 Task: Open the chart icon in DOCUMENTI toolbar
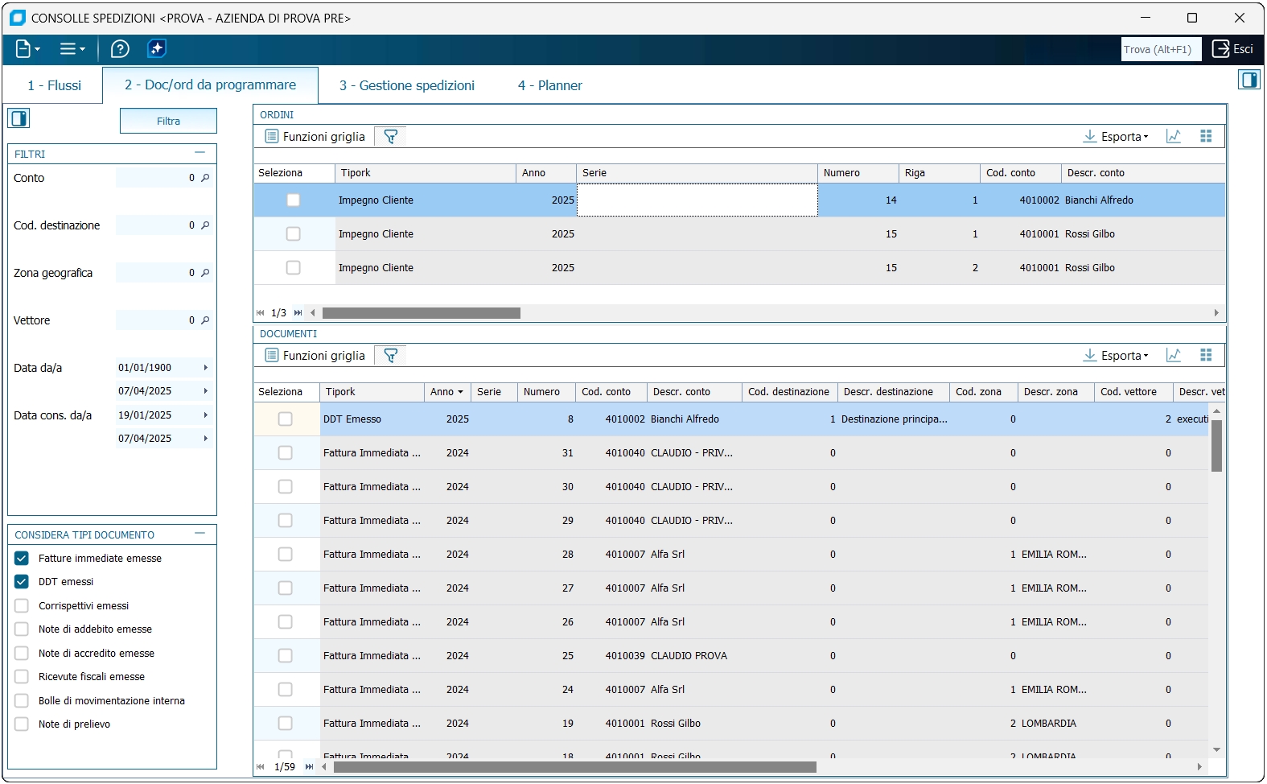point(1174,356)
